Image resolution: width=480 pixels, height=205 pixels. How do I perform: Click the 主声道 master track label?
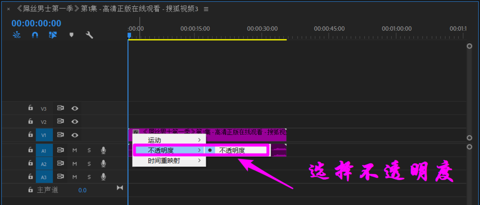tap(48, 190)
